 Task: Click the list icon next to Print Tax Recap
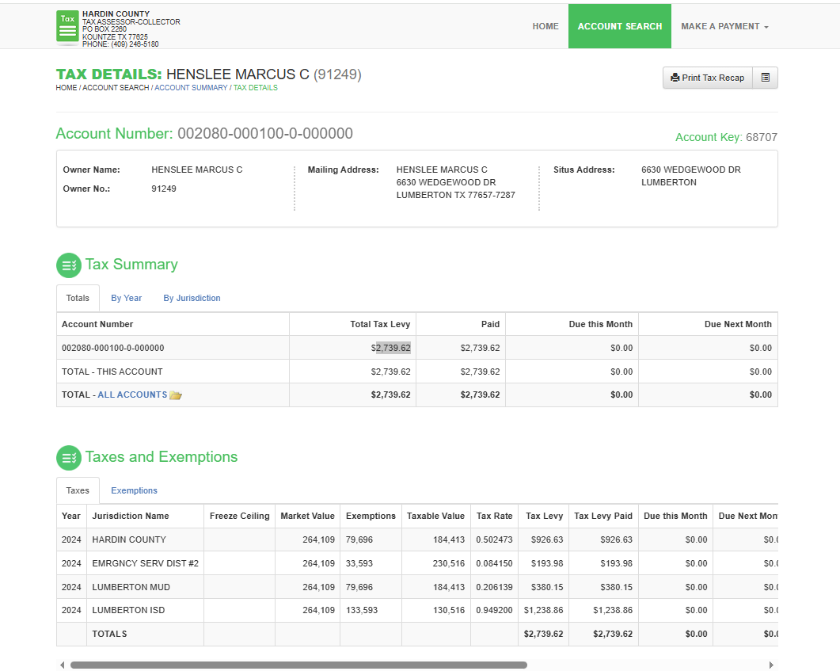[765, 78]
